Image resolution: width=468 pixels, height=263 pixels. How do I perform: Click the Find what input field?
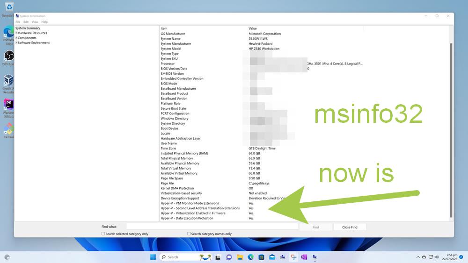pyautogui.click(x=212, y=227)
